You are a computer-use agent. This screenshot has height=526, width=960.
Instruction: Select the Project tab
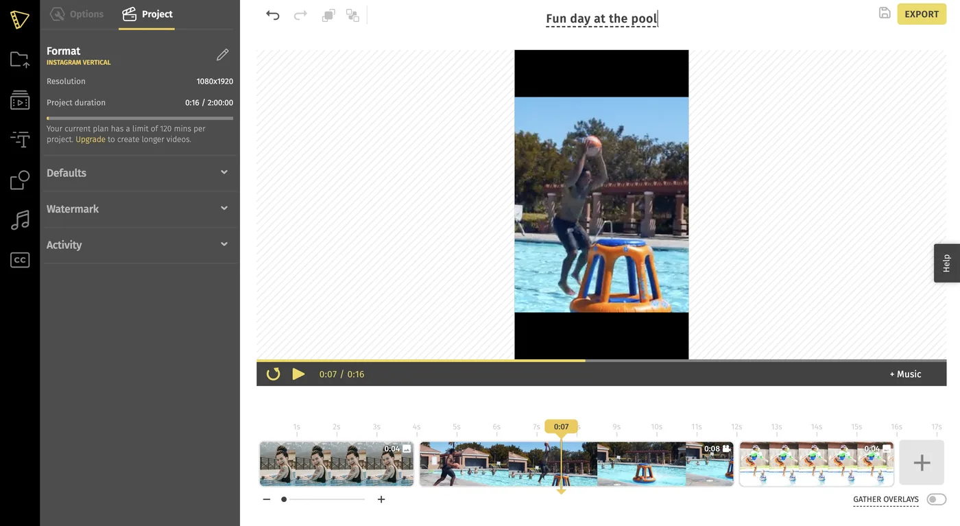[147, 14]
